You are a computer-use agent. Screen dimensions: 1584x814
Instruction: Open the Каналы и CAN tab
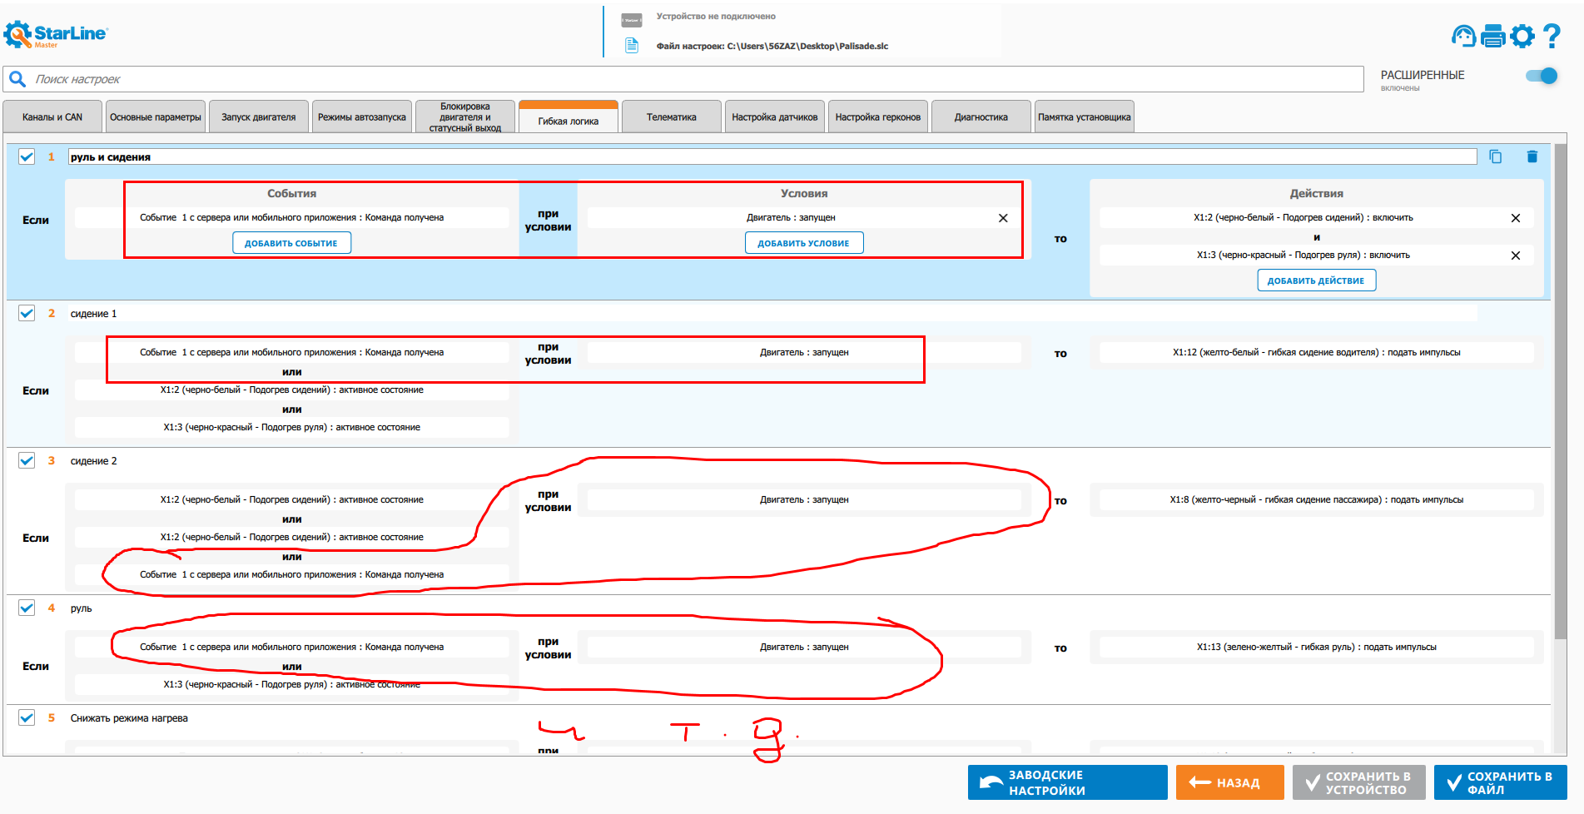pos(52,117)
